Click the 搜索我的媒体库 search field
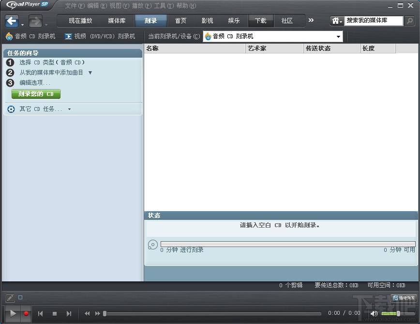This screenshot has width=420, height=324. point(373,21)
